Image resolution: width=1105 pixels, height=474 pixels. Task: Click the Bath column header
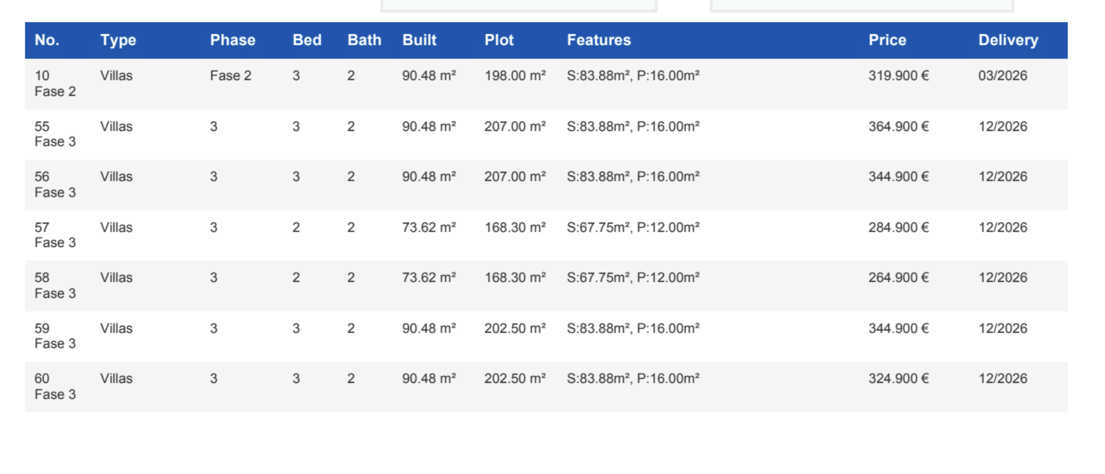click(364, 40)
